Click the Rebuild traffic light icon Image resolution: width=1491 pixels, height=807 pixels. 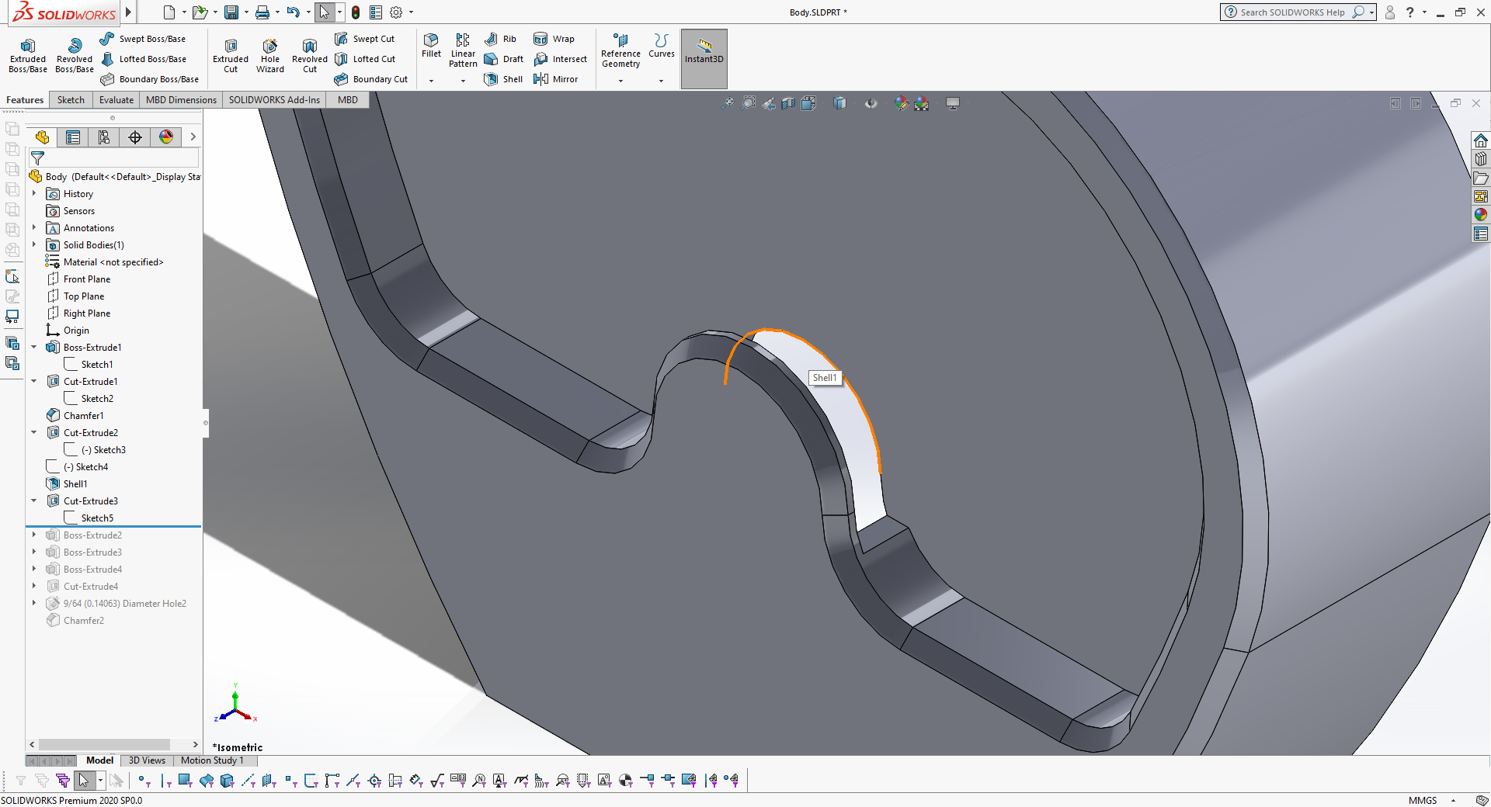(x=356, y=12)
